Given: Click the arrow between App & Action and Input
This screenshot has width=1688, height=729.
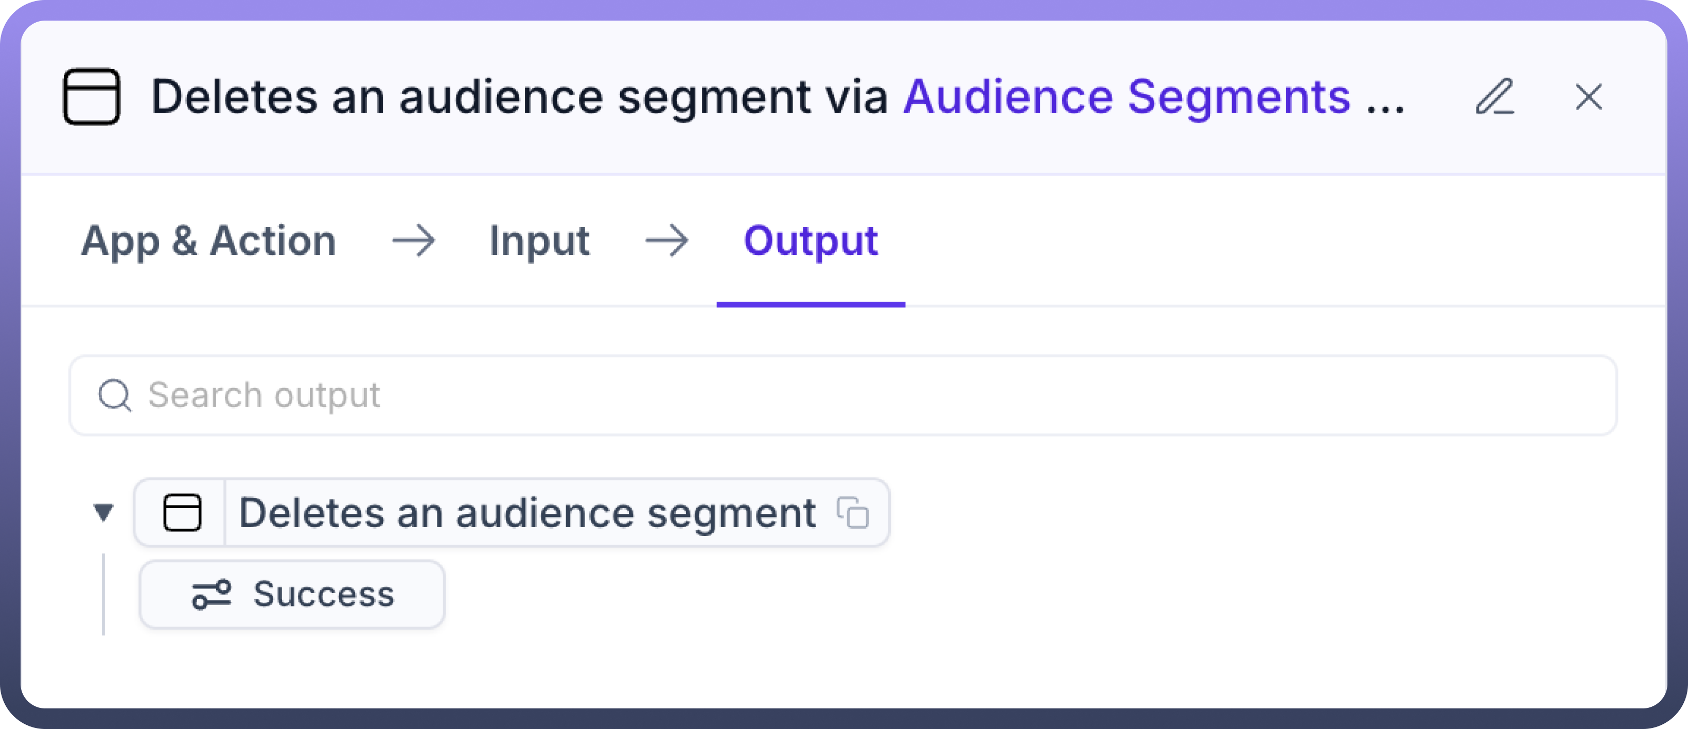Looking at the screenshot, I should [413, 240].
